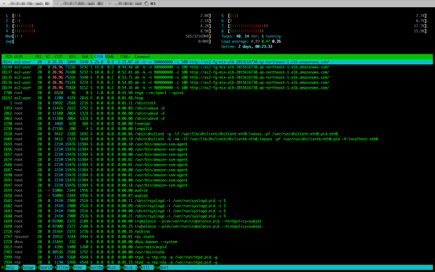Click the Load average line
435x272 pixels.
tap(251, 41)
